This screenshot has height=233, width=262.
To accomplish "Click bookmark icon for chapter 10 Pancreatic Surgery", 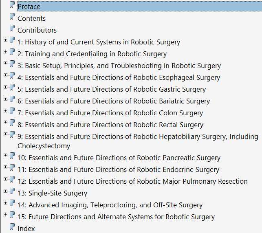I will click(x=12, y=157).
